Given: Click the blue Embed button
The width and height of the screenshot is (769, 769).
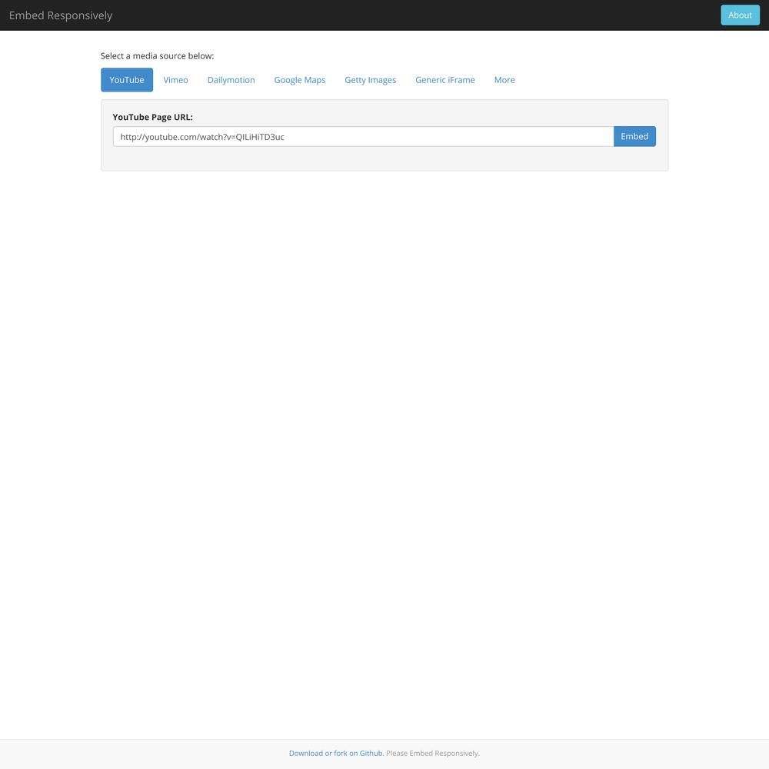Looking at the screenshot, I should (634, 136).
